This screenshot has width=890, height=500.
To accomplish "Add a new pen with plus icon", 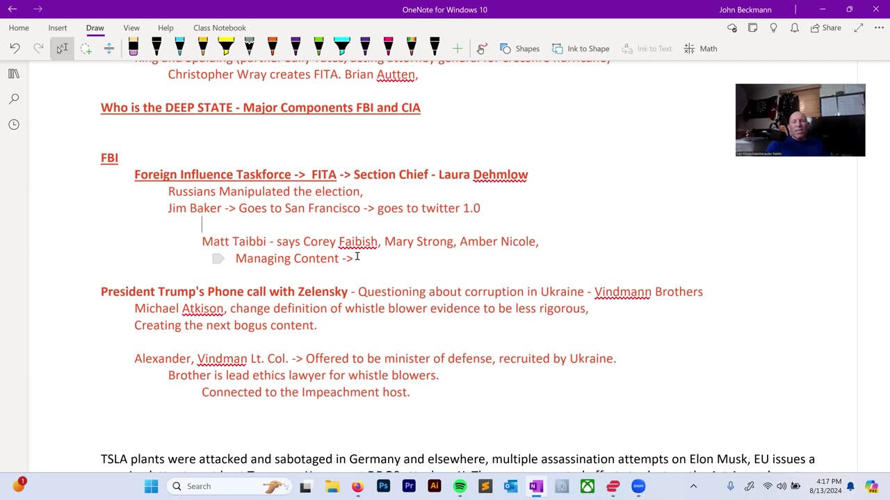I will tap(458, 49).
